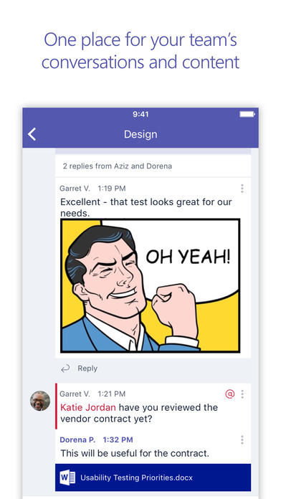The height and width of the screenshot is (499, 281).
Task: Tap the back arrow in Design header
Action: point(32,134)
